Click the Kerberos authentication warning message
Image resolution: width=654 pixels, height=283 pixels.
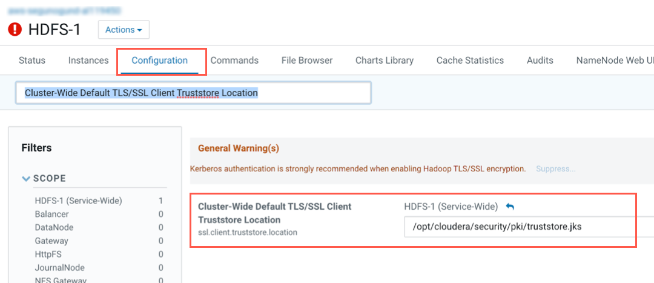[x=358, y=168]
